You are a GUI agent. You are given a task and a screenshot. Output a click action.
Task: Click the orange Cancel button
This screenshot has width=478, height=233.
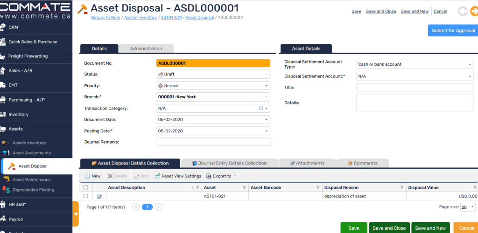click(x=466, y=228)
